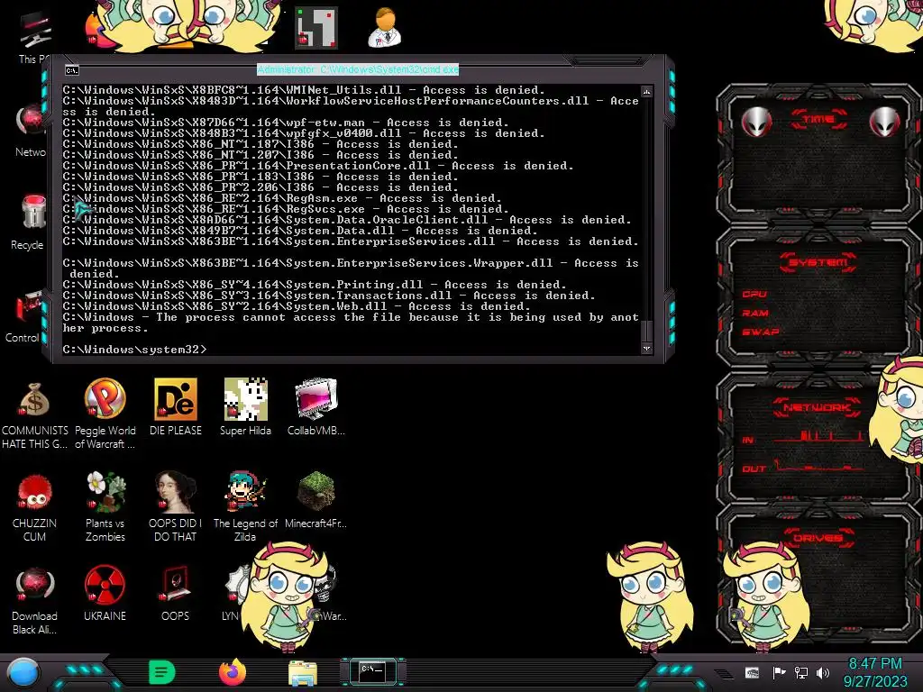Click the SYSTEM gadget header
This screenshot has width=923, height=692.
[818, 262]
